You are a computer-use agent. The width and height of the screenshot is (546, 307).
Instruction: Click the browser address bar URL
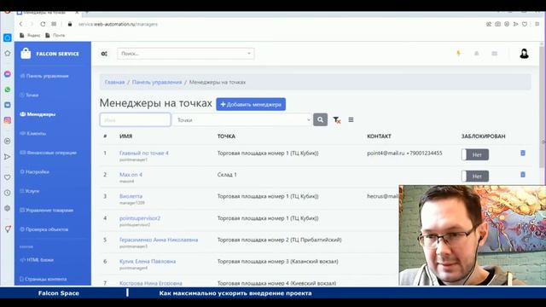(x=118, y=24)
